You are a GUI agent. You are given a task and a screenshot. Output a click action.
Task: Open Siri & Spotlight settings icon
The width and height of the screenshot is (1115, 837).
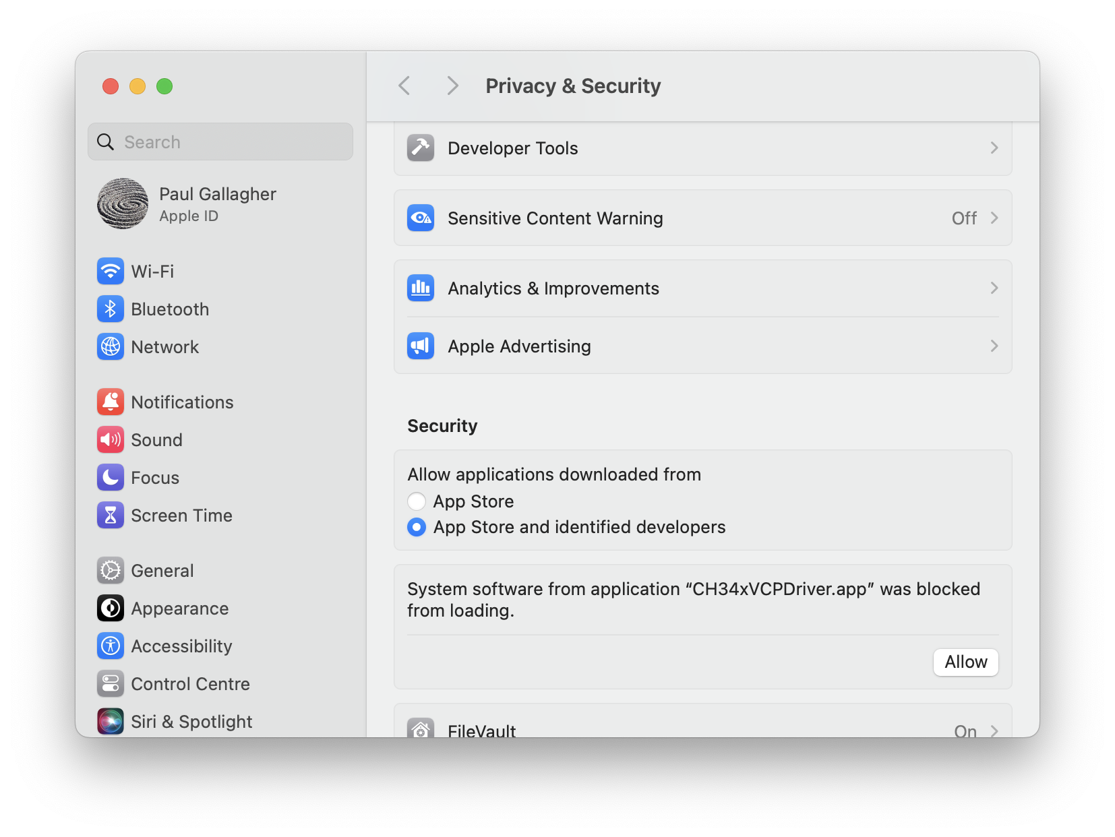click(x=111, y=721)
